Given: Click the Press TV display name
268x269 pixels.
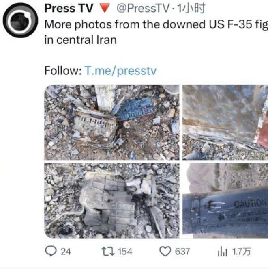Looking at the screenshot, I should coord(69,8).
